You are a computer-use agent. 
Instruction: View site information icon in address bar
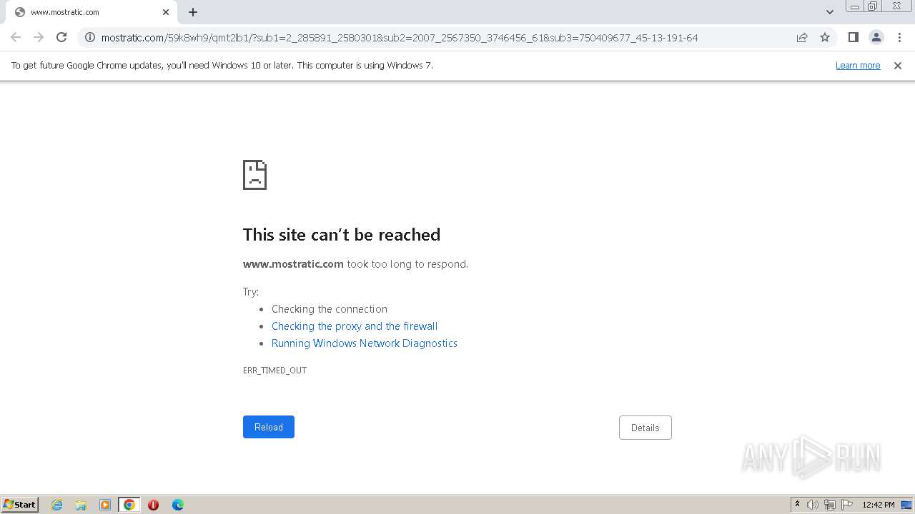90,37
